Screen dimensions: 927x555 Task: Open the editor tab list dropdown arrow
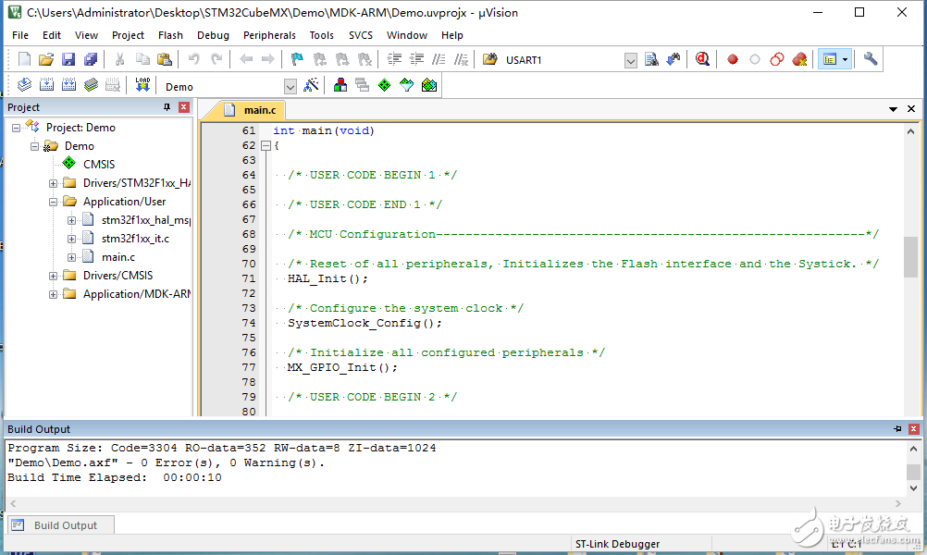(x=894, y=109)
